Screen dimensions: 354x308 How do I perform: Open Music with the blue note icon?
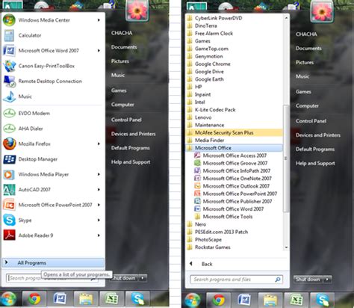click(53, 96)
